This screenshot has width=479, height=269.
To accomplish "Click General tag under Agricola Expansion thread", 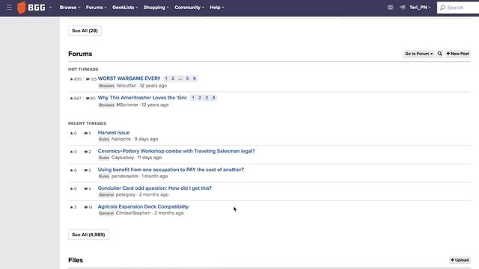I will pos(106,214).
